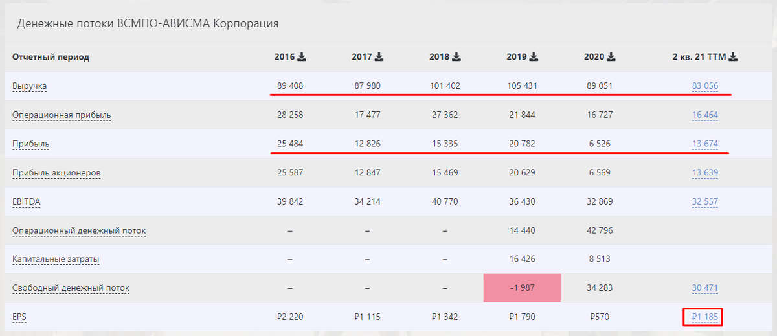The image size is (777, 336).
Task: Click the EBITDA row label
Action: point(27,202)
